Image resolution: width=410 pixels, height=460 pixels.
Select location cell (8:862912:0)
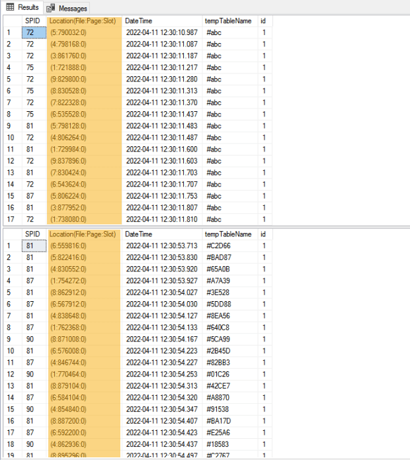[84, 293]
